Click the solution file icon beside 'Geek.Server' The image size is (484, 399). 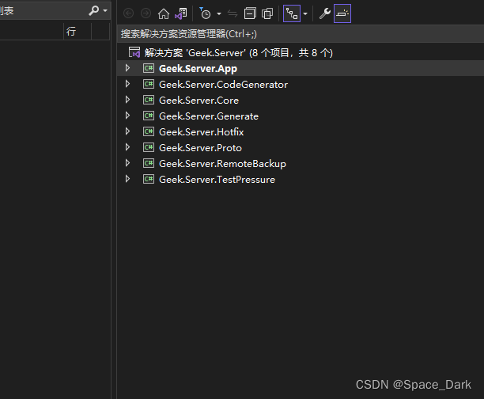coord(134,52)
